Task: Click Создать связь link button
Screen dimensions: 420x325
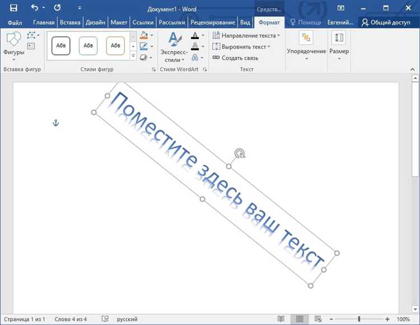Action: 235,58
